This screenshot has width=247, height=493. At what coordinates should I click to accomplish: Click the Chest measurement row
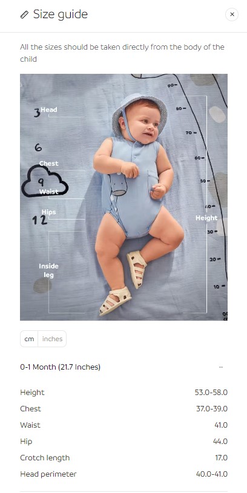(123, 409)
